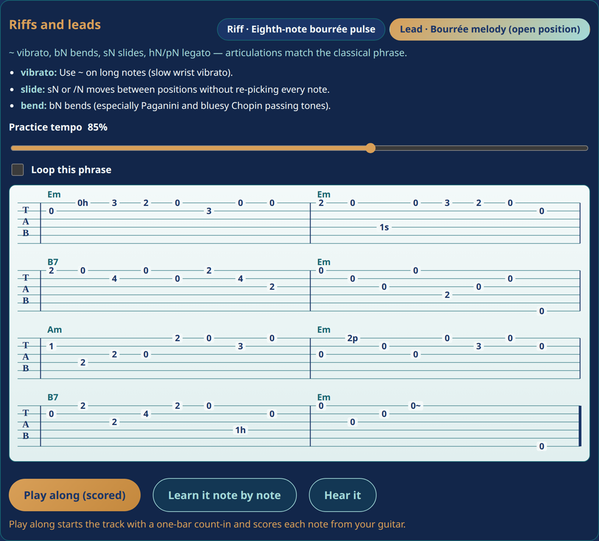The height and width of the screenshot is (541, 599).
Task: Select the Lead Bourrée melody tab
Action: pyautogui.click(x=490, y=29)
